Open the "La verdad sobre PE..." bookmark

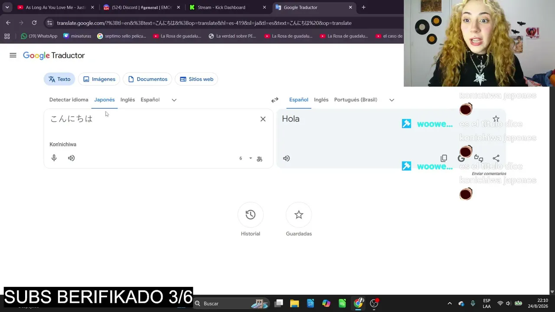click(x=232, y=36)
